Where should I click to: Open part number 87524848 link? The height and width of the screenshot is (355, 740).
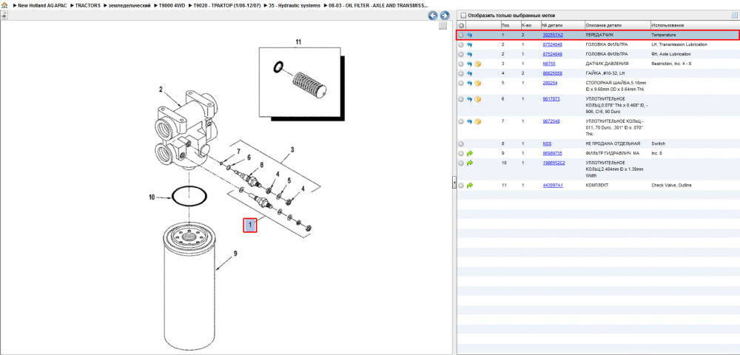pyautogui.click(x=552, y=44)
